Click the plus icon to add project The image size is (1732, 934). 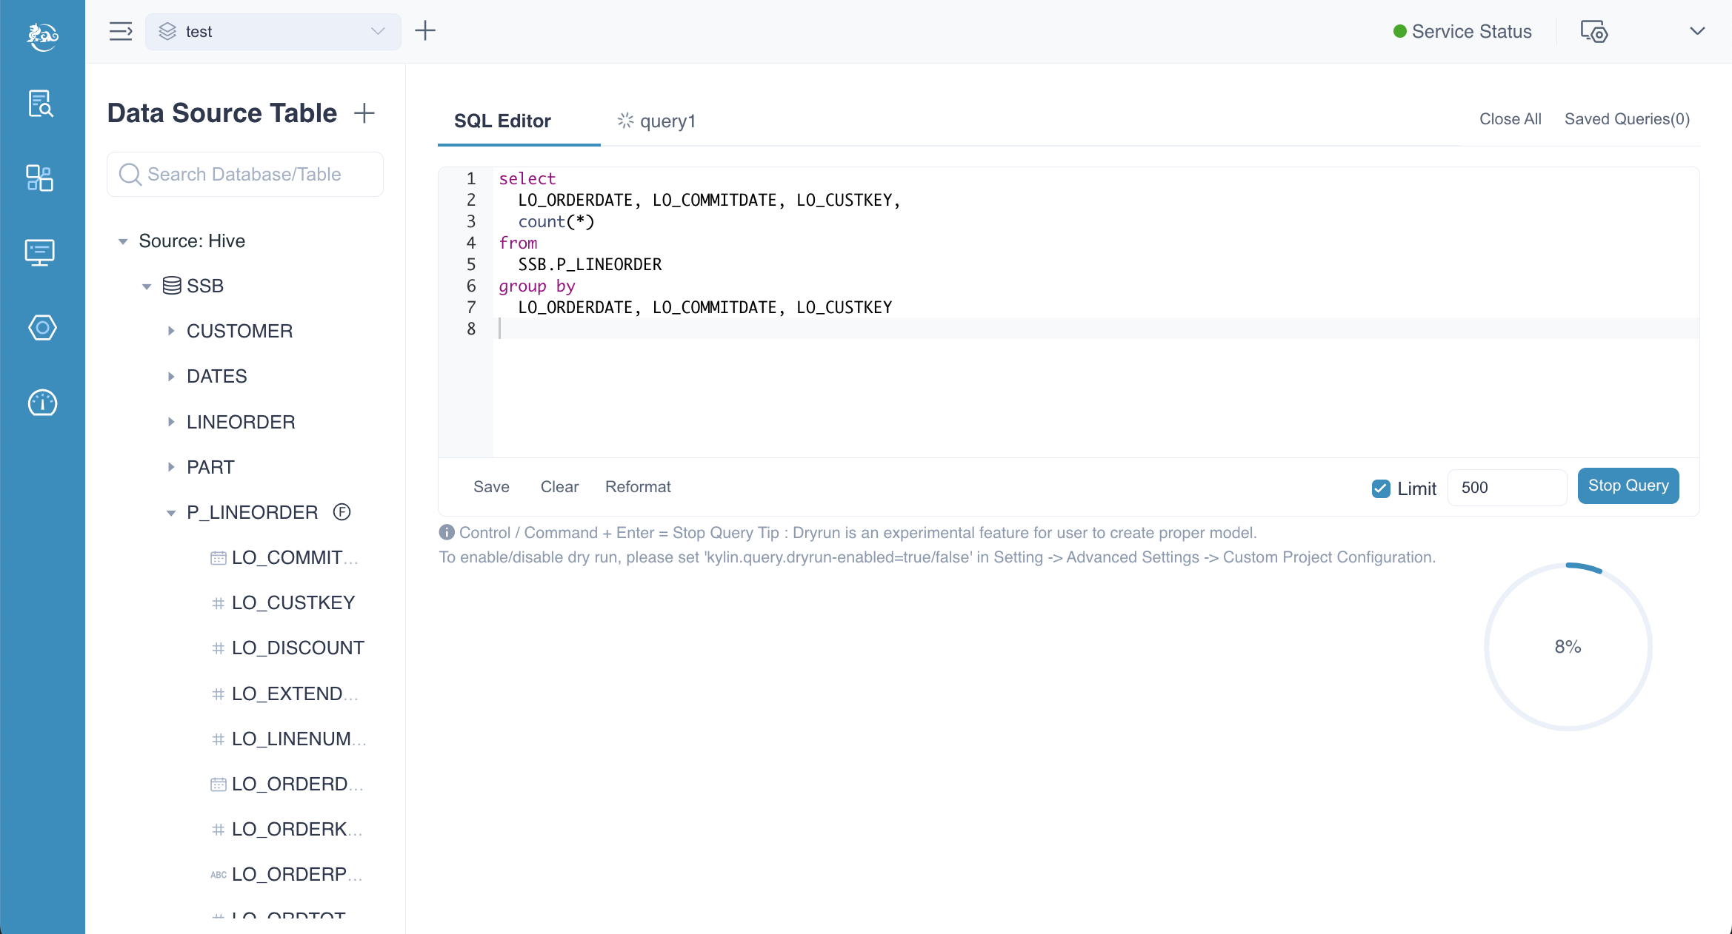click(x=425, y=31)
